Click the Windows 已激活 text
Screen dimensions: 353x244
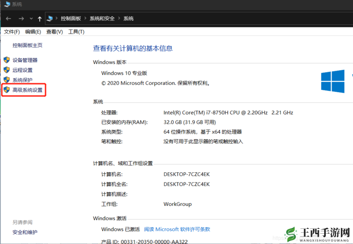pyautogui.click(x=120, y=229)
